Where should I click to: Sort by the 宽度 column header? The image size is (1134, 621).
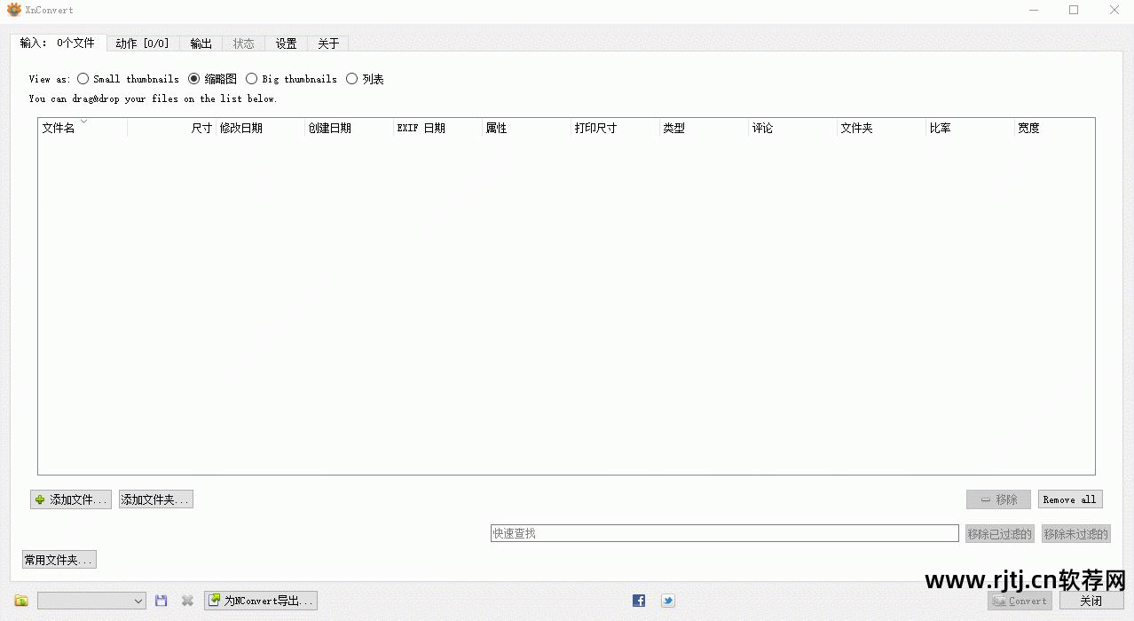pyautogui.click(x=1055, y=128)
